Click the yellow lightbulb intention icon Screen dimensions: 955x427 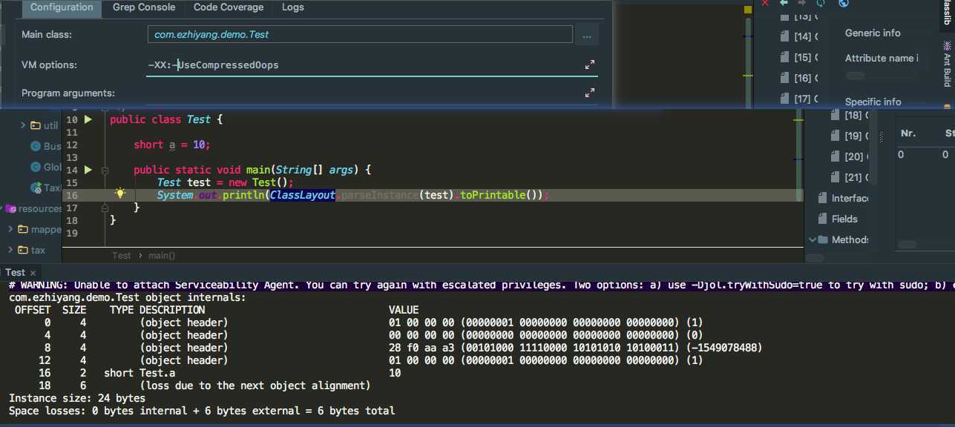(x=120, y=193)
